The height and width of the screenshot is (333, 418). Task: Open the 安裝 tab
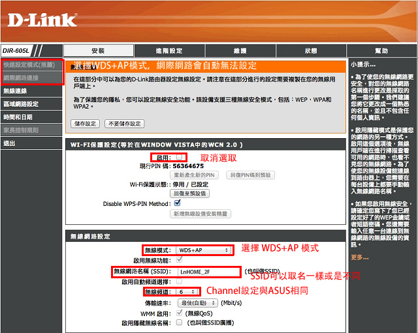pos(99,51)
